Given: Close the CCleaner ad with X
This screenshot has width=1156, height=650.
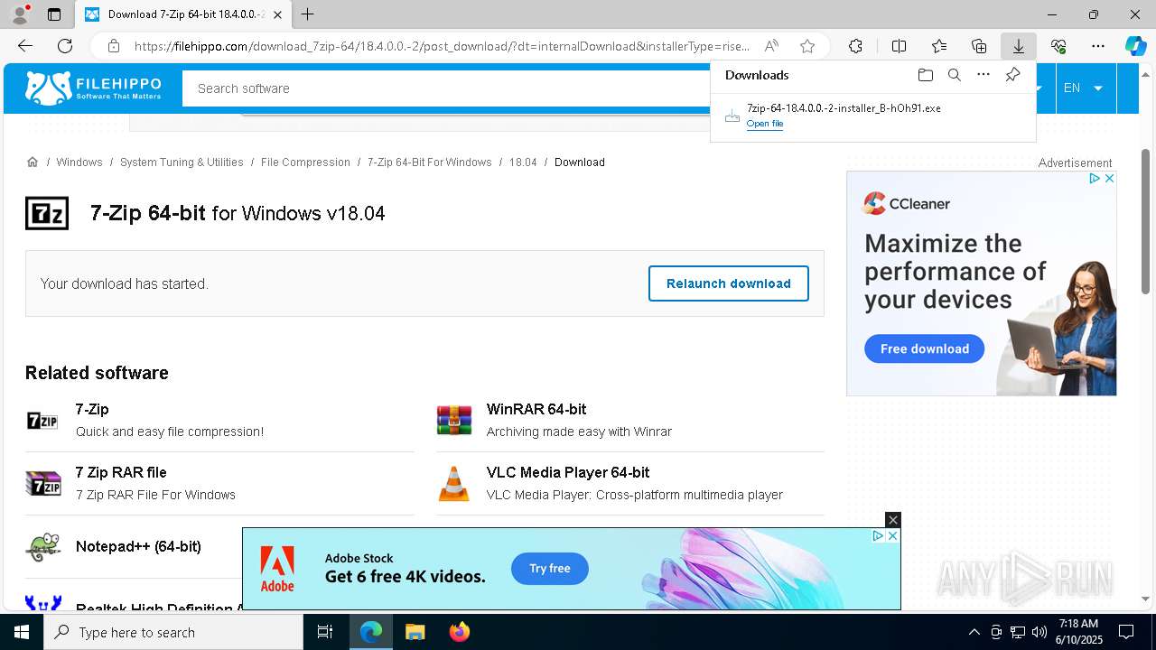Looking at the screenshot, I should pos(1110,179).
